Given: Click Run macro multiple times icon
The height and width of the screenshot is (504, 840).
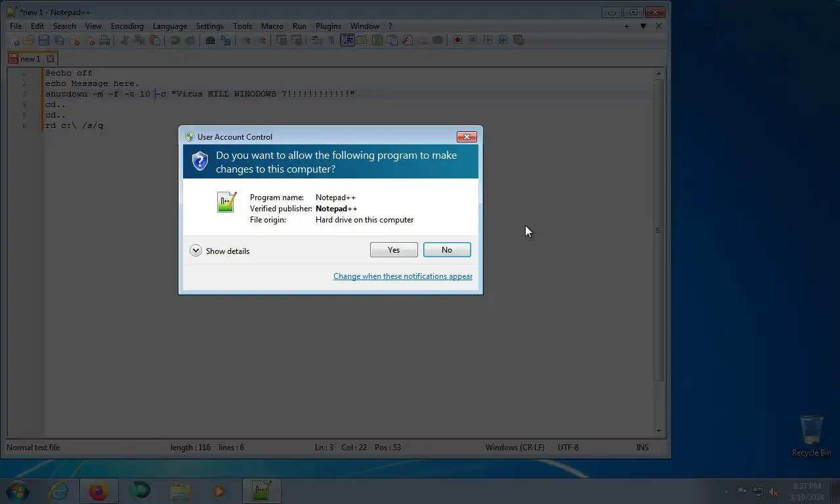Looking at the screenshot, I should click(x=503, y=40).
